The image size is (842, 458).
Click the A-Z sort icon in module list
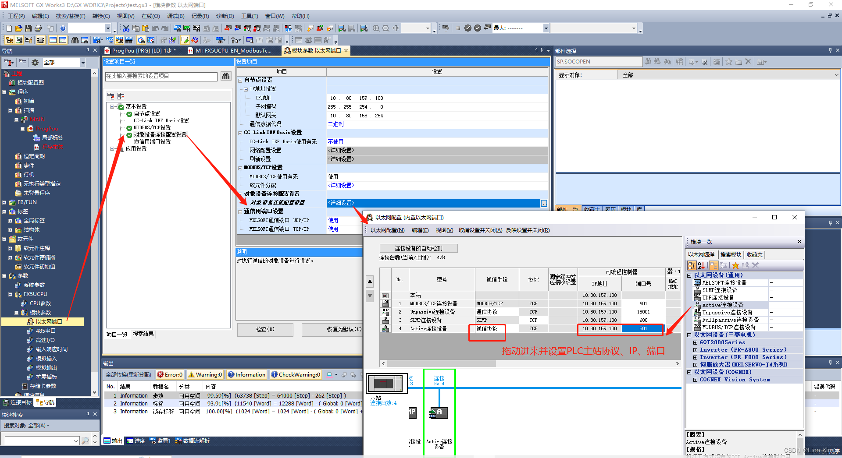coord(701,265)
